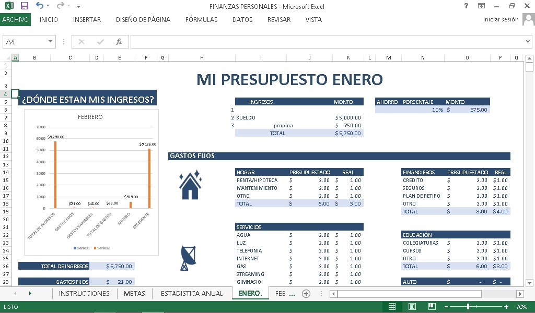The image size is (535, 313).
Task: Switch to Page Layout view via status bar icon
Action: tap(412, 306)
